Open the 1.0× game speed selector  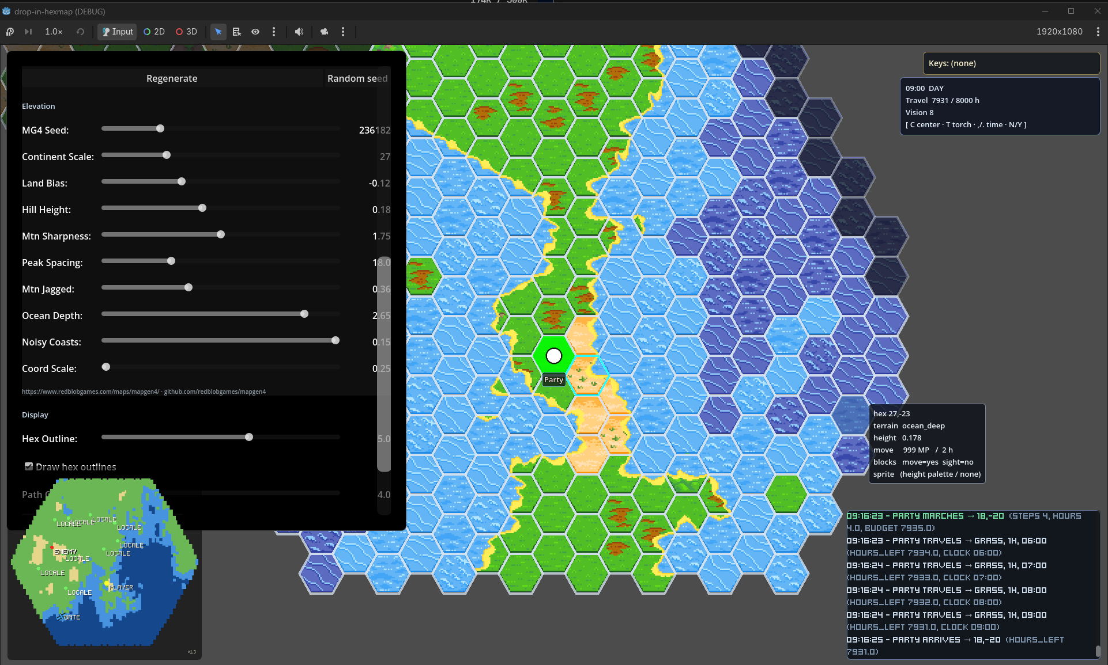pos(54,32)
